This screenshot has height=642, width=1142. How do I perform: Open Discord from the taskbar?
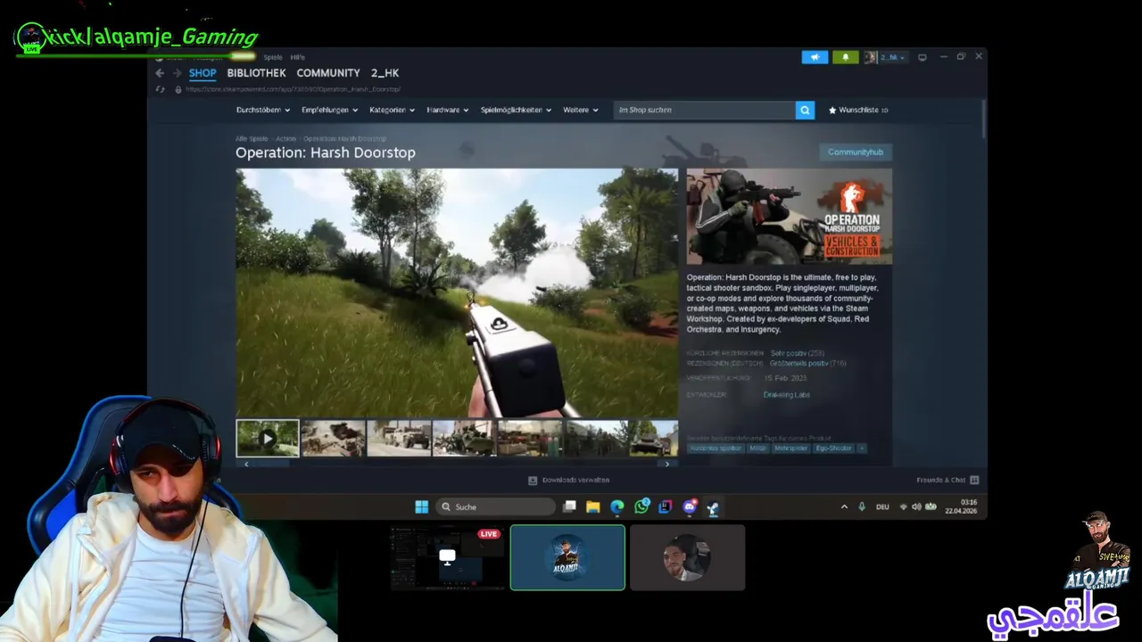tap(689, 506)
